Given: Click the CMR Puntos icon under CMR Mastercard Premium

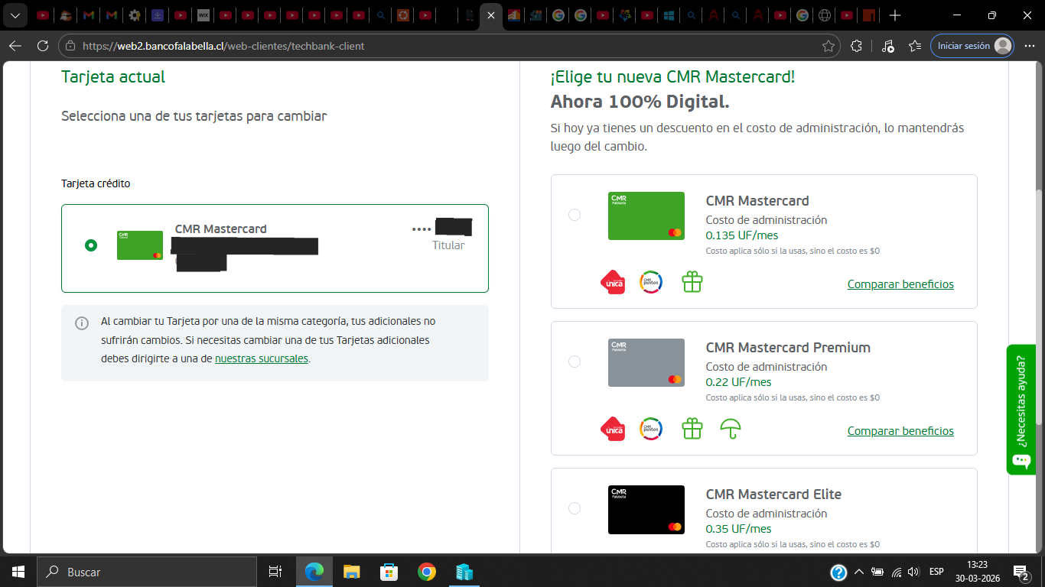Looking at the screenshot, I should (x=650, y=429).
